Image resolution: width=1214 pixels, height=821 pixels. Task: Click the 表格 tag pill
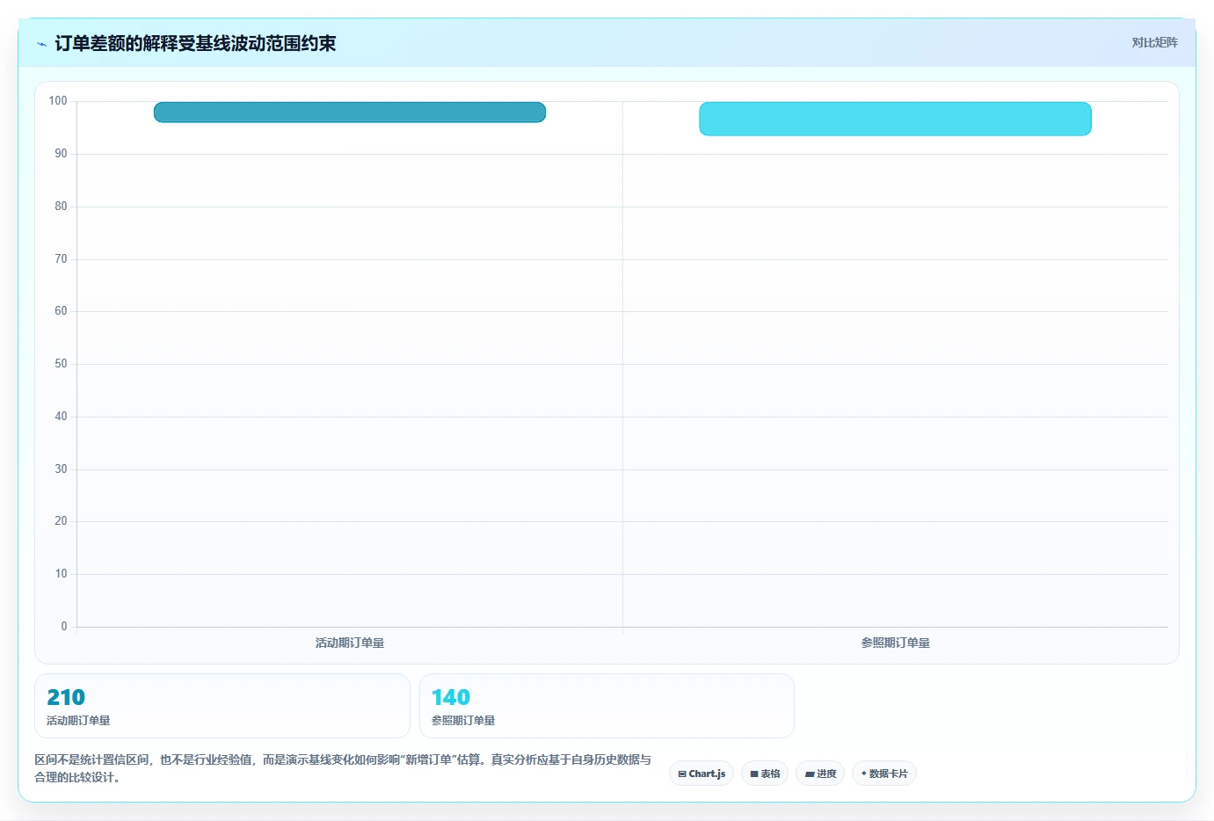765,774
